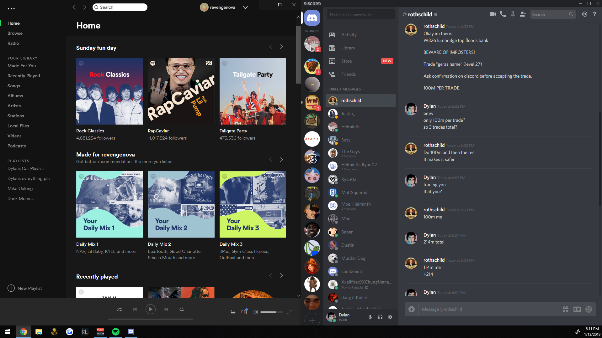Open Discord Nitro gift button

[x=566, y=309]
